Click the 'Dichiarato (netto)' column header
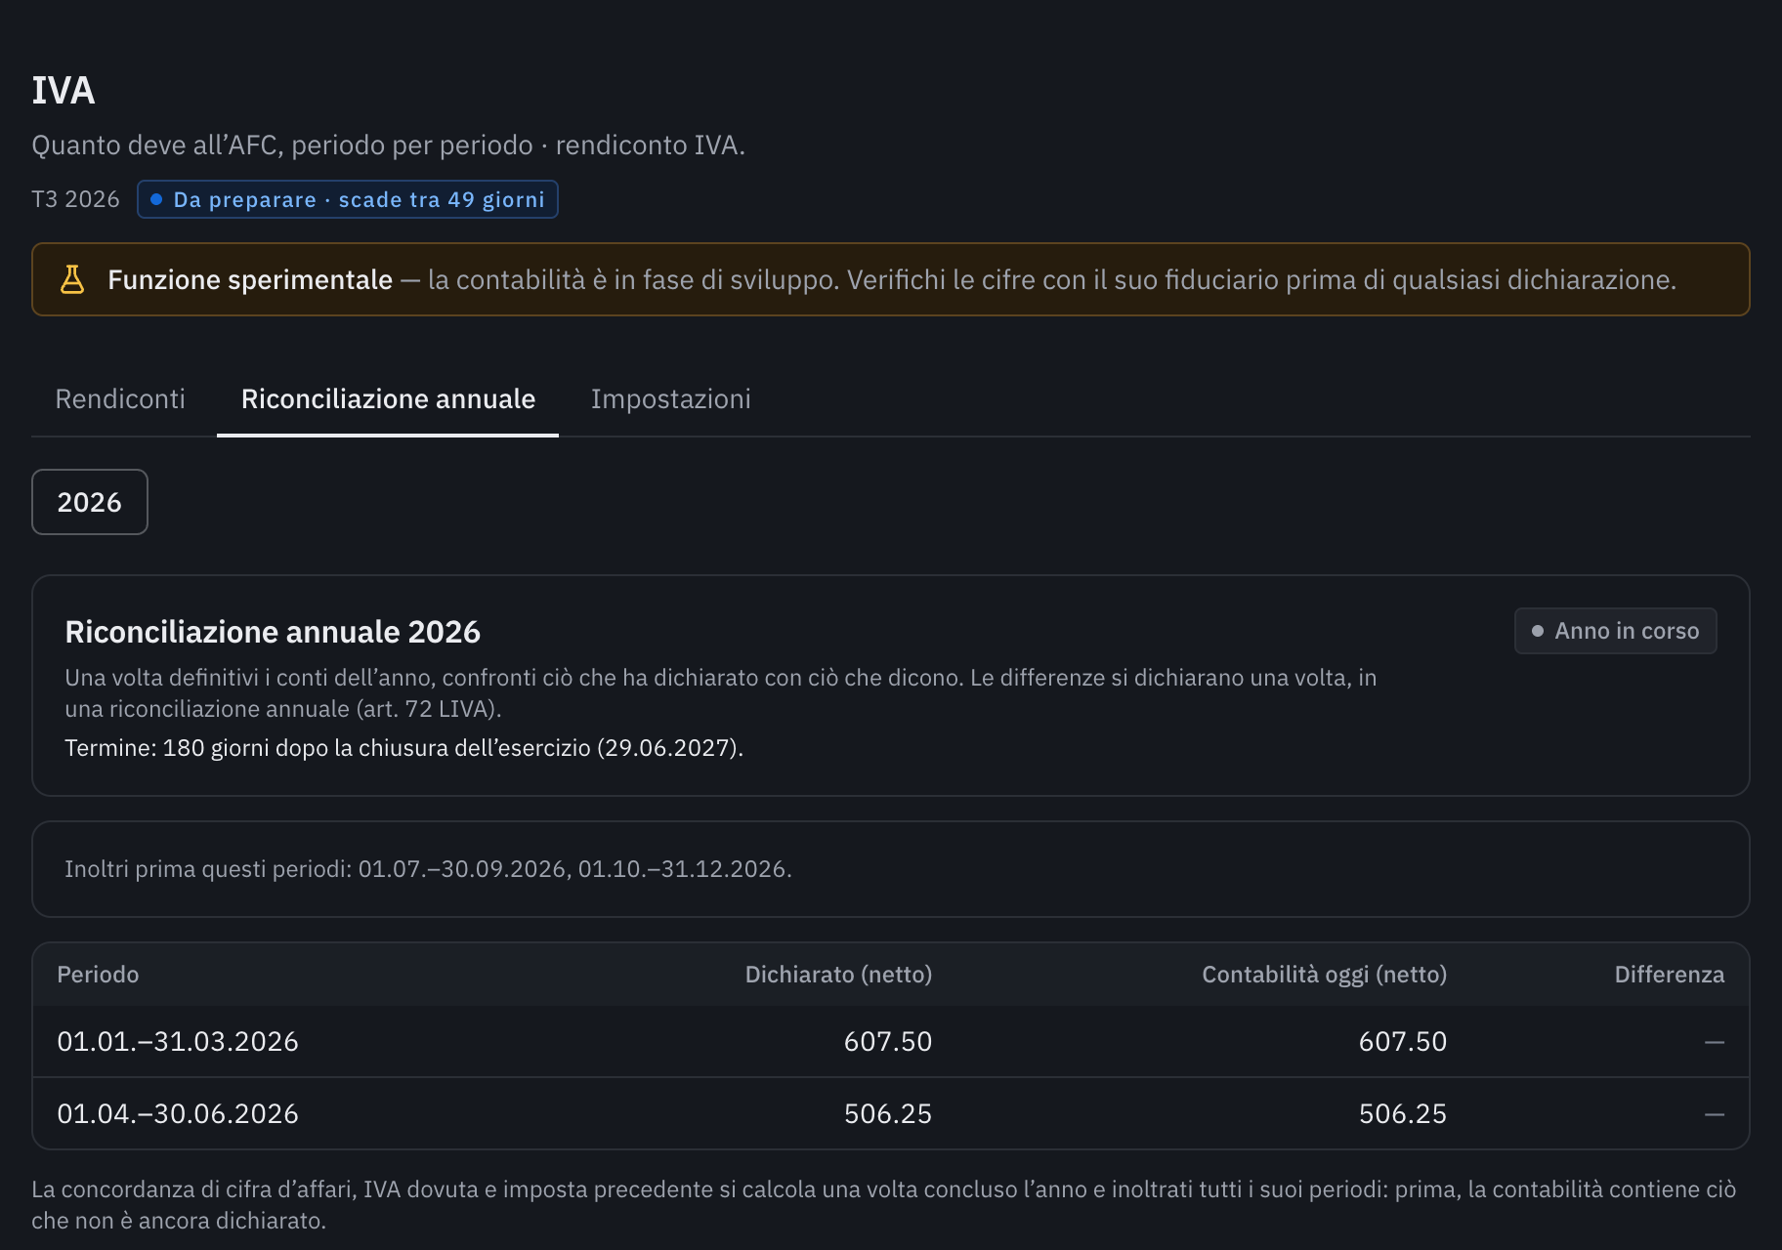 point(838,974)
